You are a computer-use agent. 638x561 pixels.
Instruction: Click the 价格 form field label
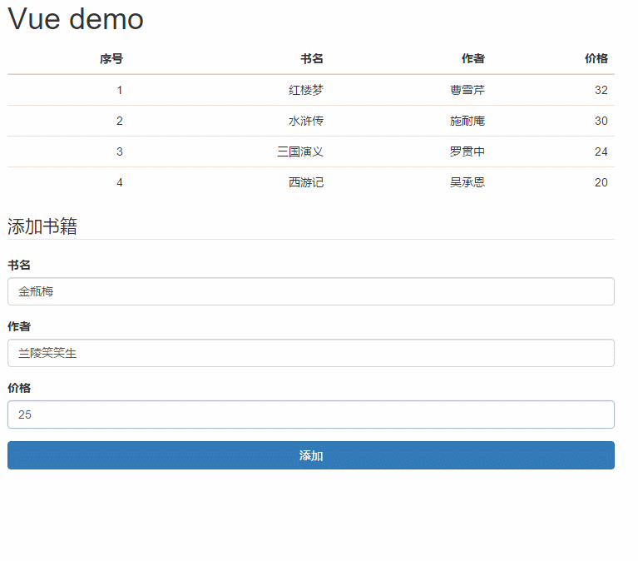coord(19,388)
